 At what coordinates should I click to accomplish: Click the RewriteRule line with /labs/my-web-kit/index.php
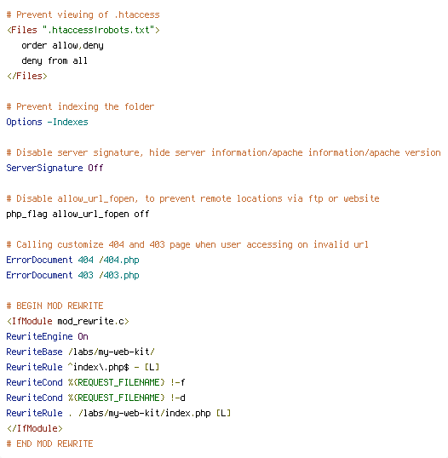[118, 413]
